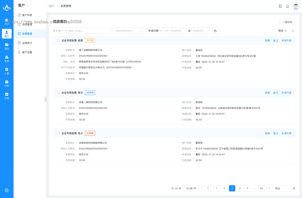Click the 客户 breadcrumb

(x=52, y=6)
